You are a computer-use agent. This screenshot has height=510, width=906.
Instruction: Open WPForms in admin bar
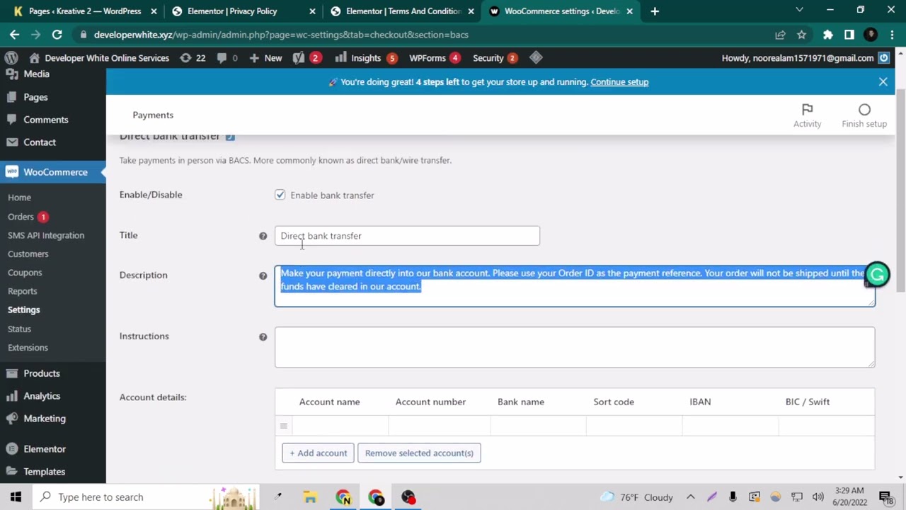click(x=435, y=58)
